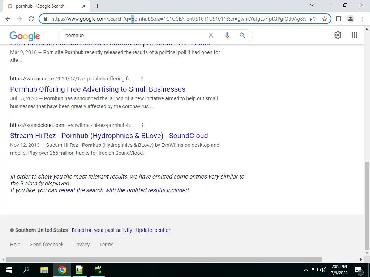Open the Google apps grid

pyautogui.click(x=354, y=35)
